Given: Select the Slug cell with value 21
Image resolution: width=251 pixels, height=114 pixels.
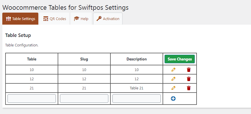Looking at the screenshot, I should click(84, 88).
